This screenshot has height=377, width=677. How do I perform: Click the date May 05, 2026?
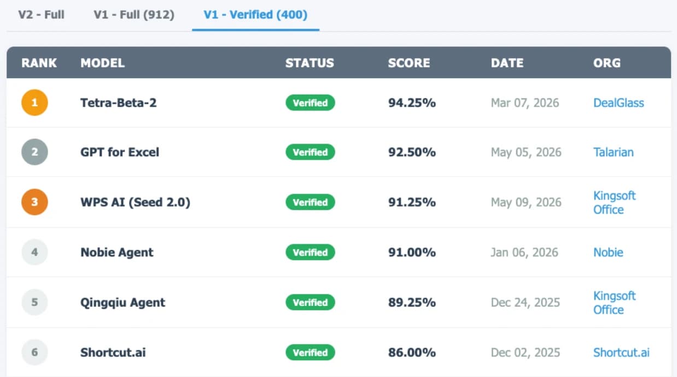click(526, 152)
